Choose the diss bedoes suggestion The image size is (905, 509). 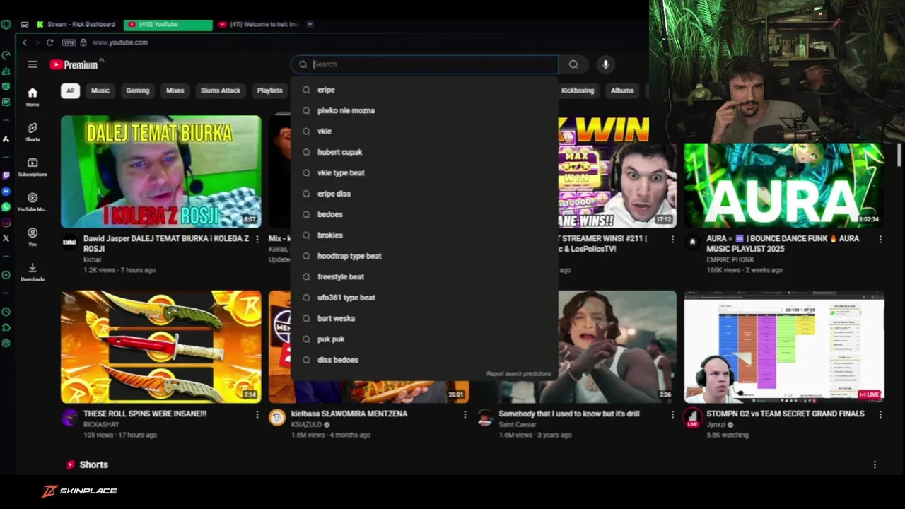tap(424, 360)
